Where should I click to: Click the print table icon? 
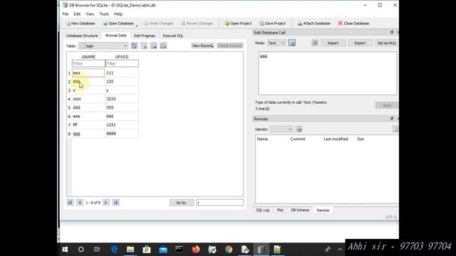pos(163,46)
